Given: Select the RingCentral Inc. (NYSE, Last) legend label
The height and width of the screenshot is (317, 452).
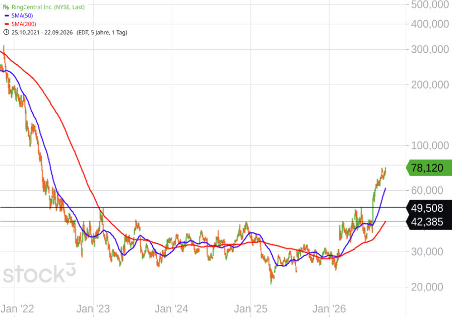Looking at the screenshot, I should click(x=48, y=7).
